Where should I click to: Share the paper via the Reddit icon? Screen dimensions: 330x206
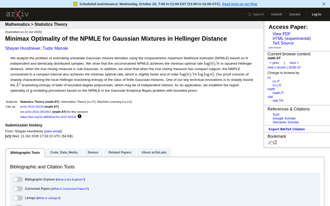point(275,143)
